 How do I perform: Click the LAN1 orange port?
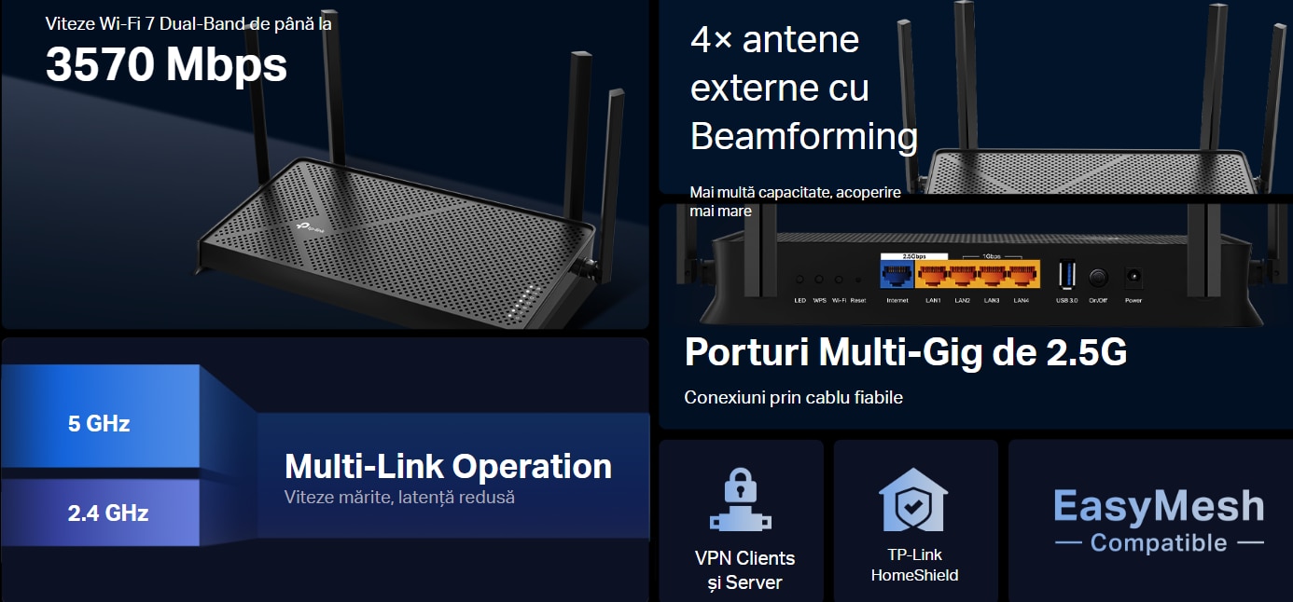point(932,276)
